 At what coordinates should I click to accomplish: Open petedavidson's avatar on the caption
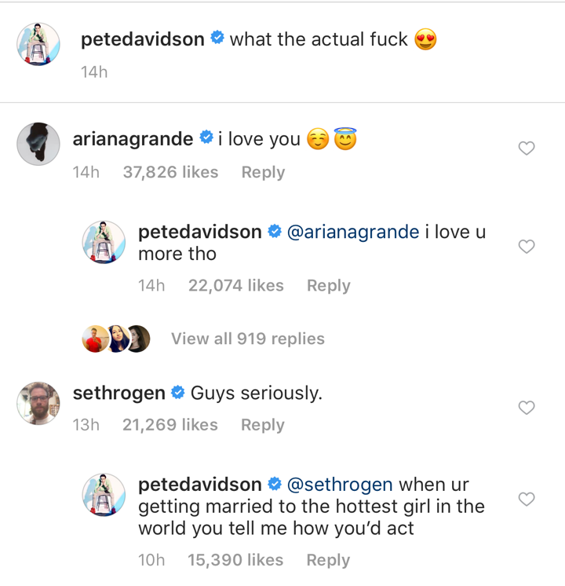pyautogui.click(x=38, y=45)
